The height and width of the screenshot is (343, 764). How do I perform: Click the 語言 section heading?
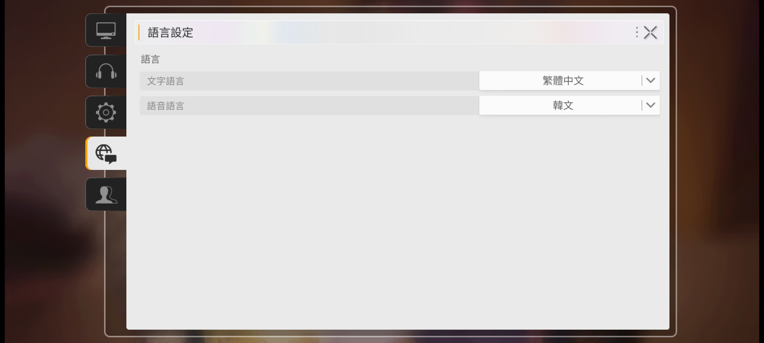click(x=150, y=59)
